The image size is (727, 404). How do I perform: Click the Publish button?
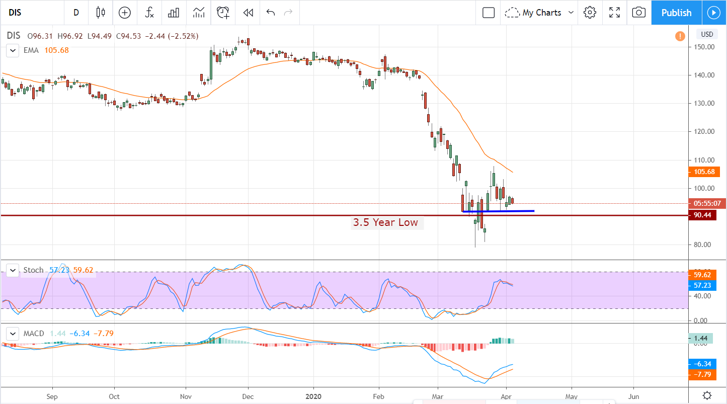pos(676,13)
